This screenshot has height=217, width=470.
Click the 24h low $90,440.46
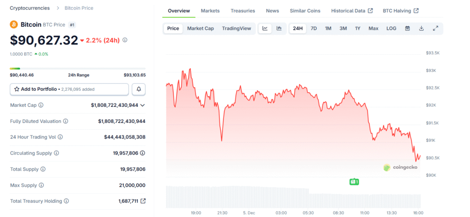click(22, 75)
